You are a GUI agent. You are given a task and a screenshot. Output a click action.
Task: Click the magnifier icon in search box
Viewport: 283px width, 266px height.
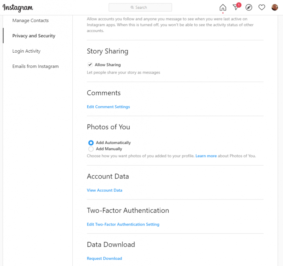[132, 7]
